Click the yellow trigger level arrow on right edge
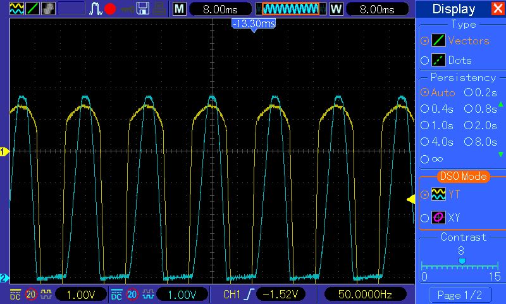 410,199
